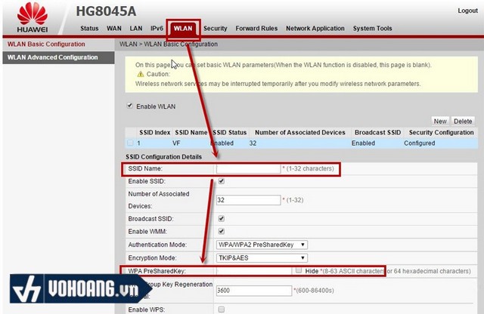This screenshot has width=484, height=314.
Task: Open the Encryption Mode dropdown
Action: tap(262, 258)
